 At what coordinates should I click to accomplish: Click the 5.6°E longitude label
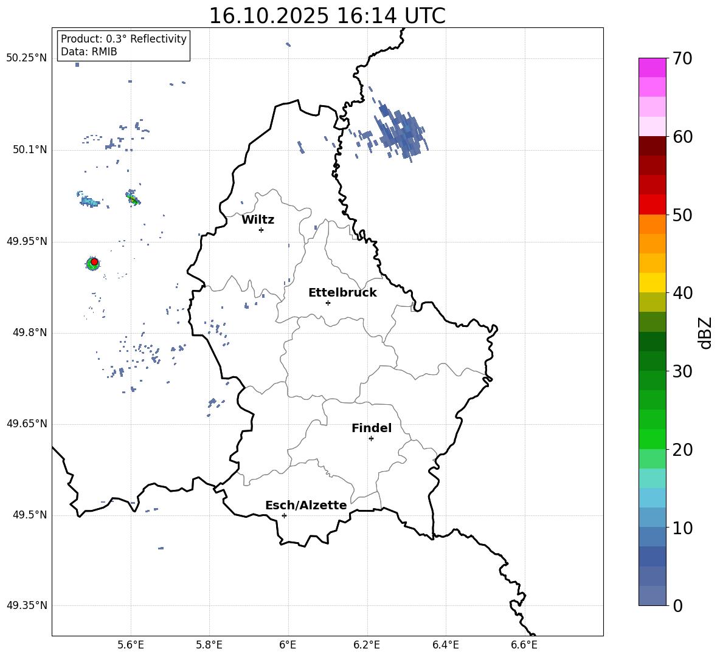(131, 645)
